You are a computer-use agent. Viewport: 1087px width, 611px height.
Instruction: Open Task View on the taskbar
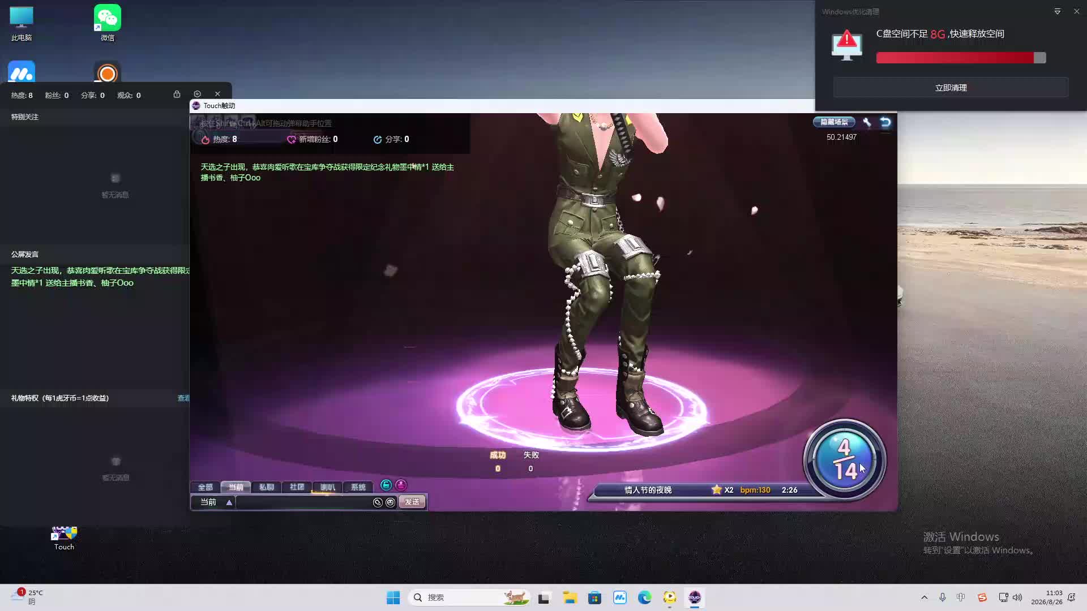[x=544, y=597]
